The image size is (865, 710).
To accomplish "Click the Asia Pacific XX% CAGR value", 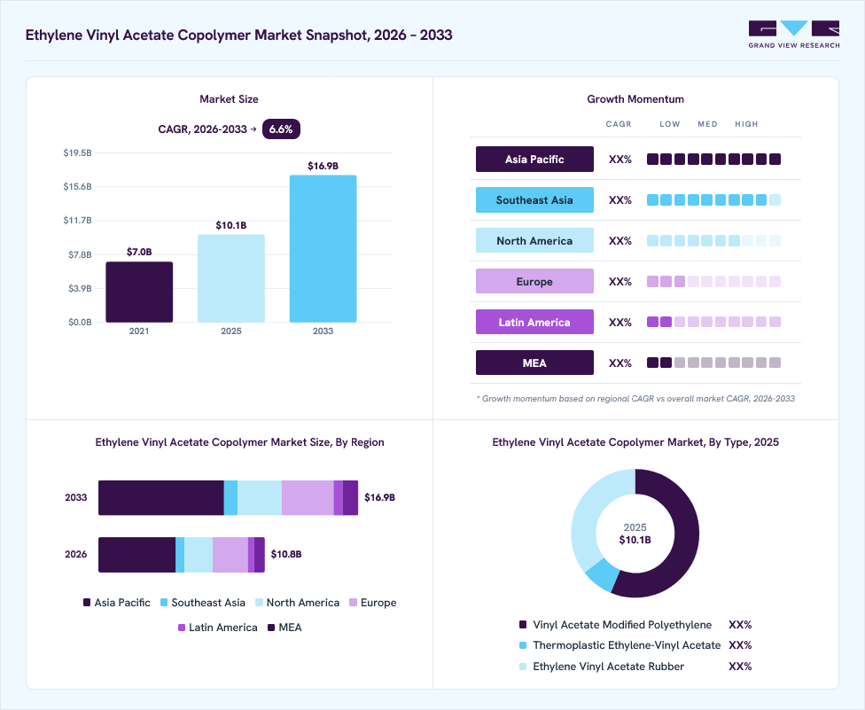I will 620,160.
